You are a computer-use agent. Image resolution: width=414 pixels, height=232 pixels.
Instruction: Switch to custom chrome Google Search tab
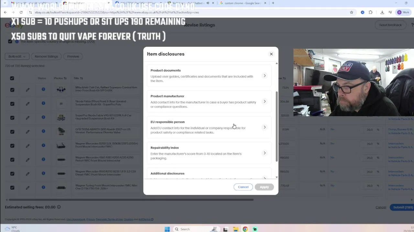tap(243, 3)
